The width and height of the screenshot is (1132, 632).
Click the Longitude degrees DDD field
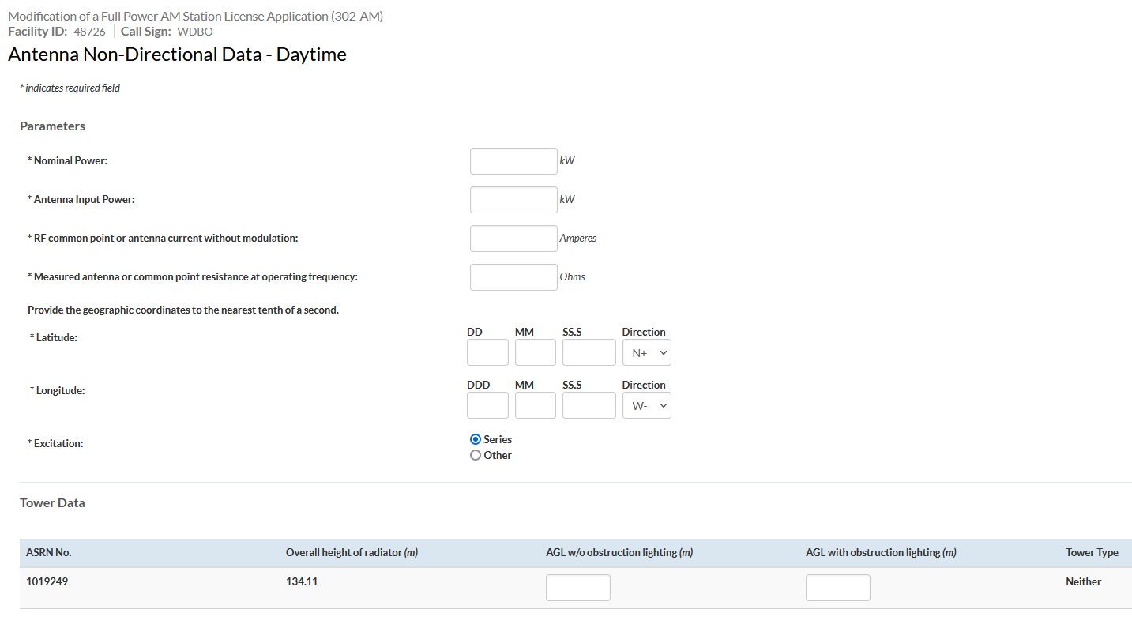tap(487, 405)
